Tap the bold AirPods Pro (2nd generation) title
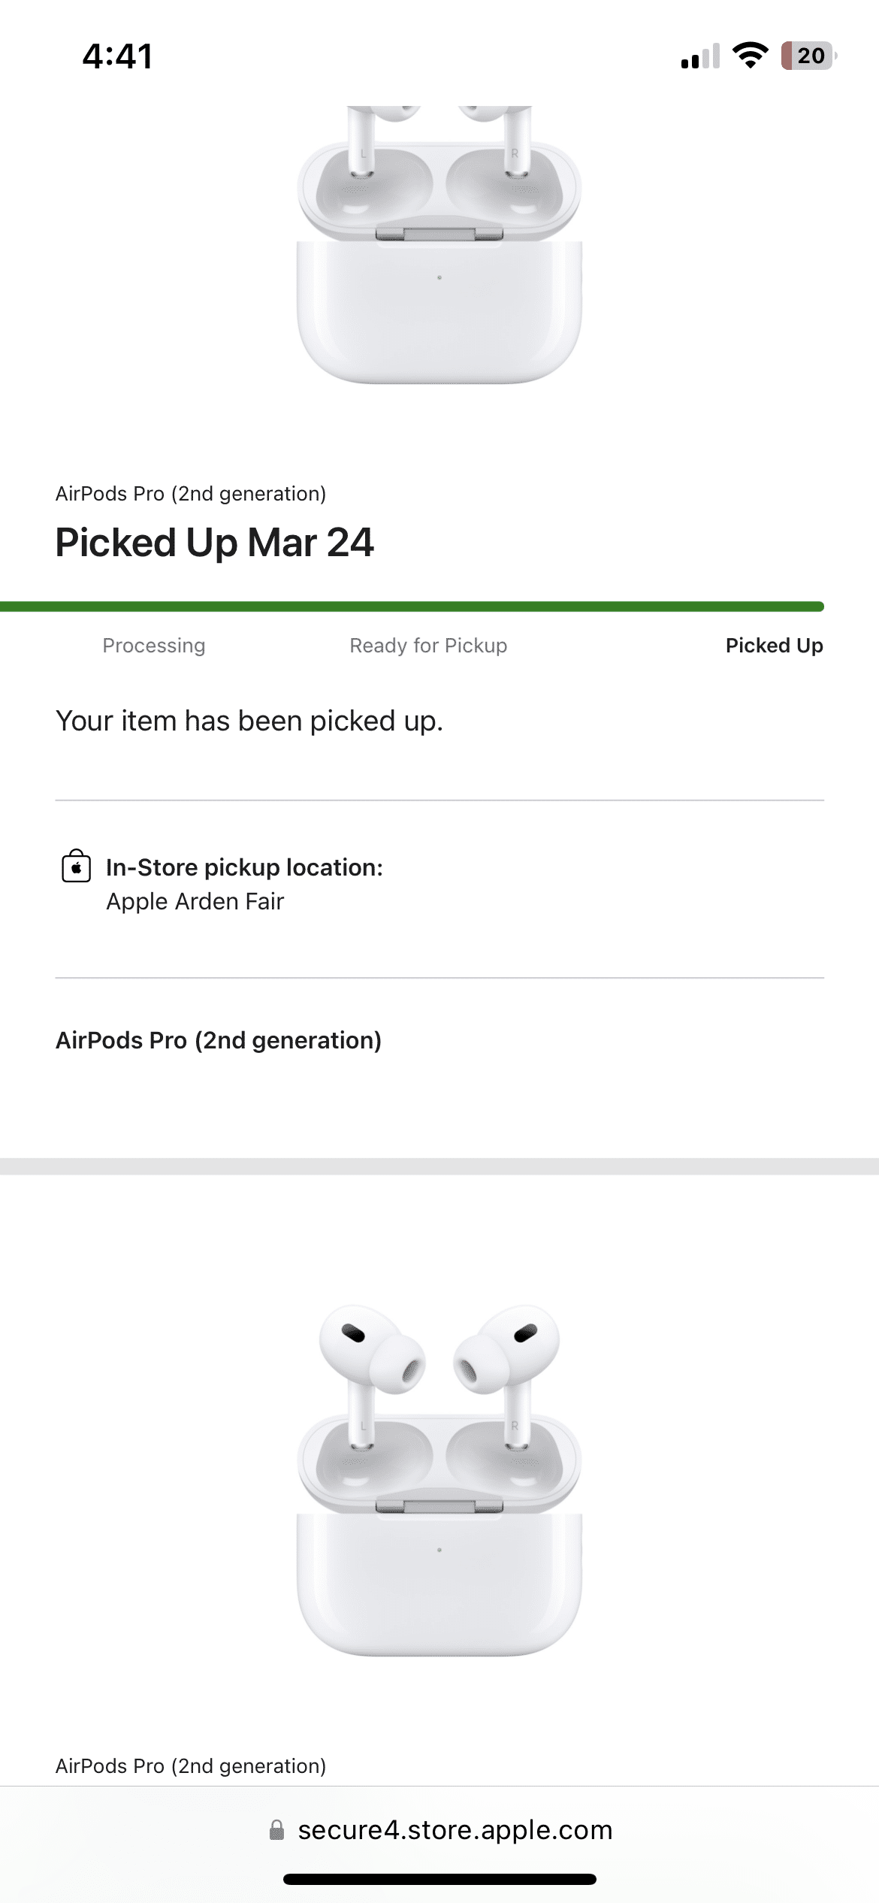Viewport: 879px width, 1903px height. 219,1040
